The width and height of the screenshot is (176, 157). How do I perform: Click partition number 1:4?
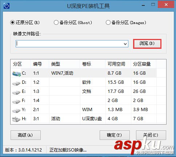pyautogui.click(x=36, y=101)
